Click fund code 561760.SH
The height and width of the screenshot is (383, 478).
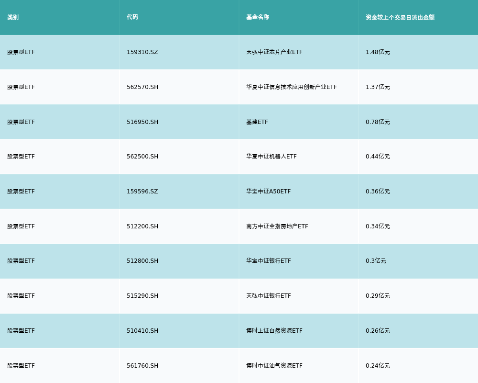142,366
